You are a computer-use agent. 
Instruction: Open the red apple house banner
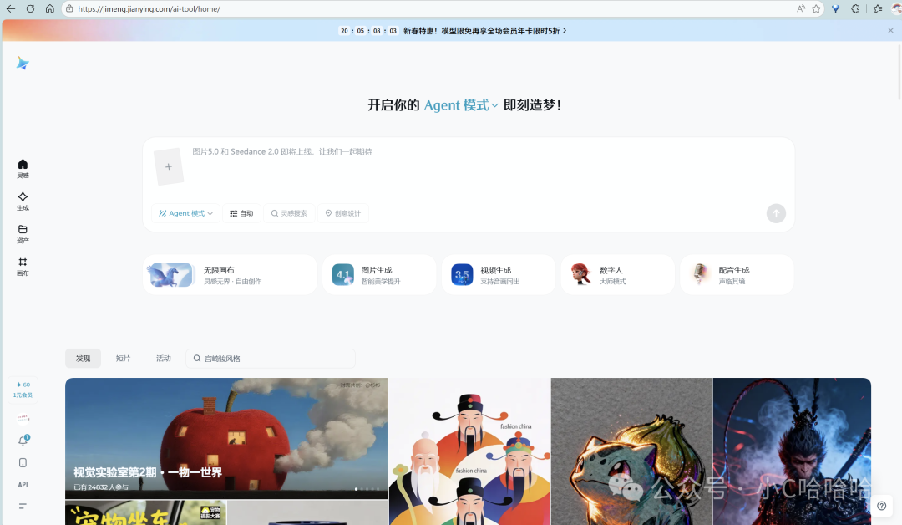226,438
